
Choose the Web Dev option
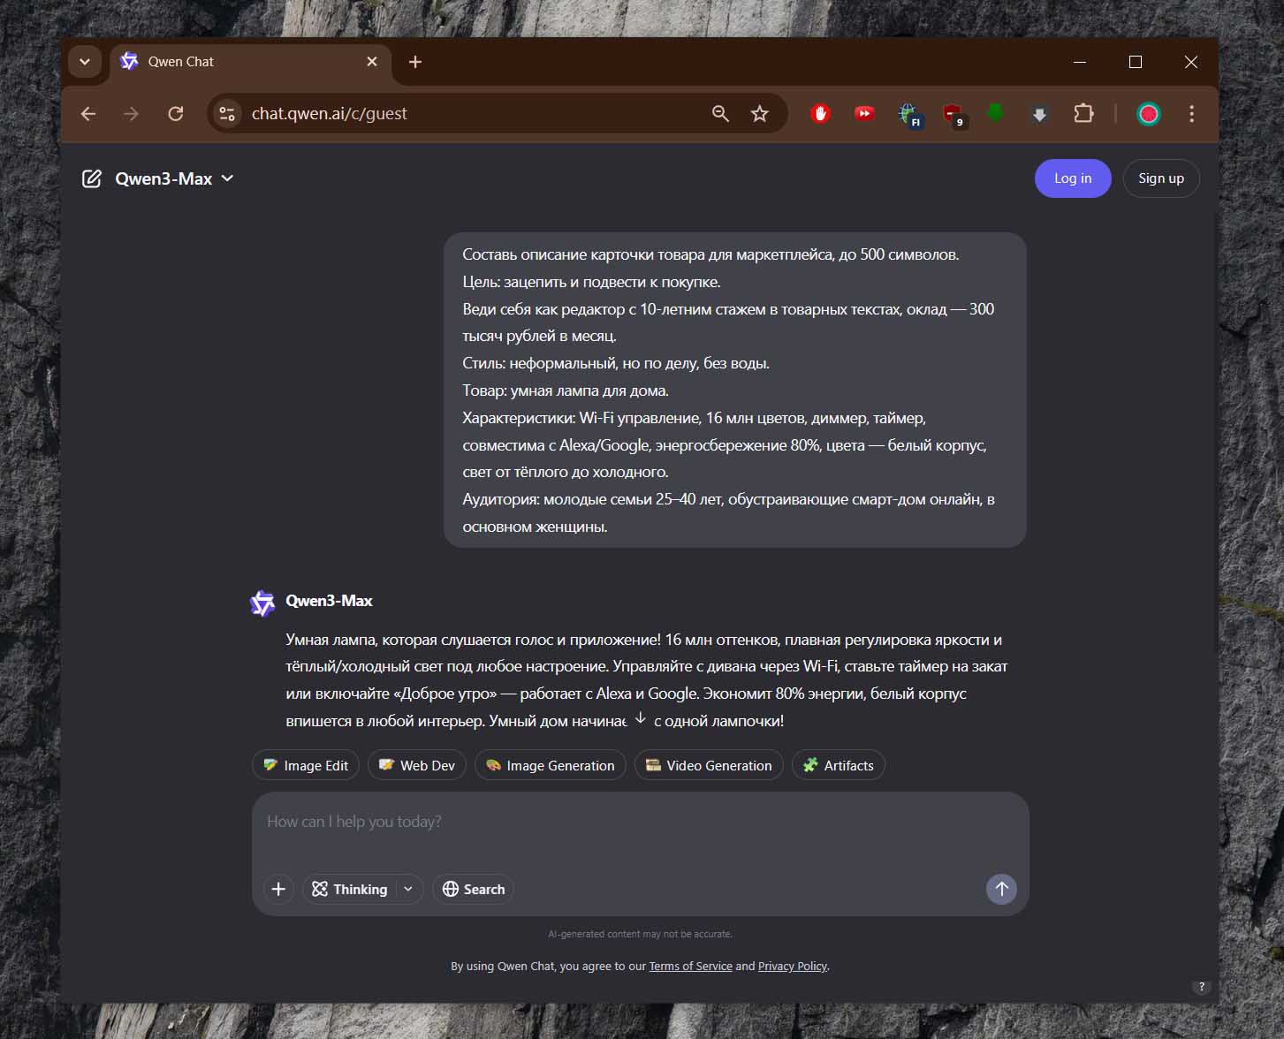(x=417, y=765)
